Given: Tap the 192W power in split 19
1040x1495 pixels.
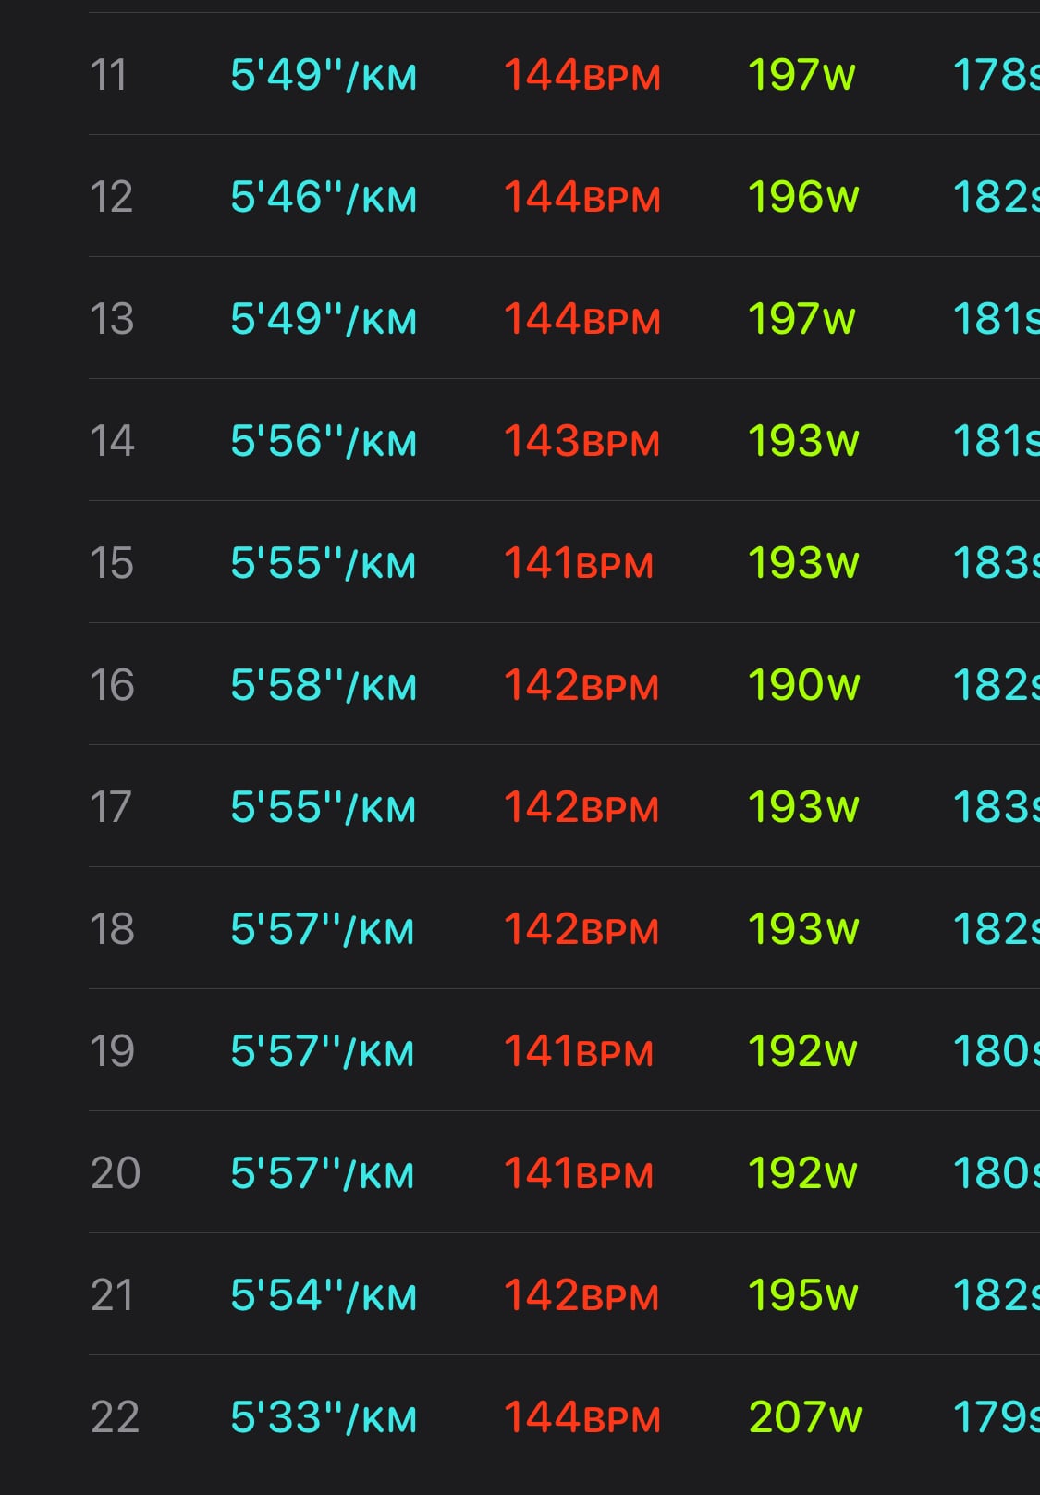Looking at the screenshot, I should click(x=802, y=1051).
